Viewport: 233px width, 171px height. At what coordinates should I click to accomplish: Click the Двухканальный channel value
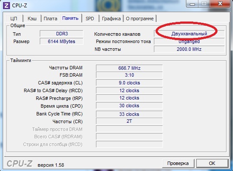[x=189, y=34]
